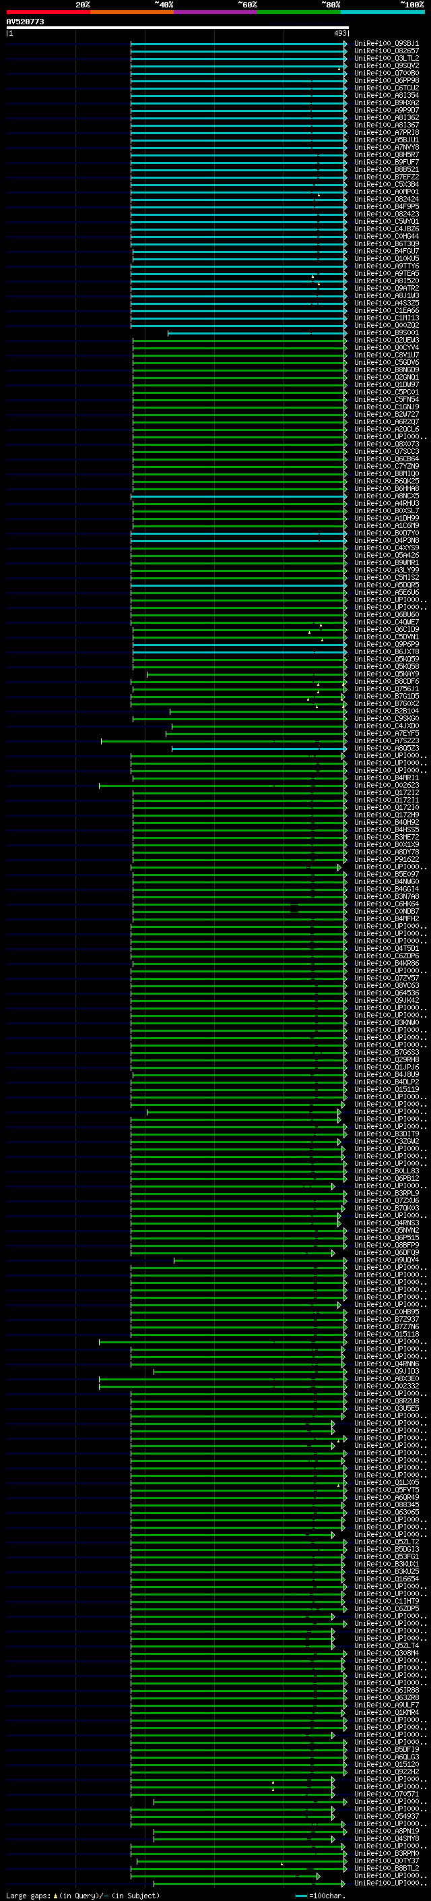
Task: Select the UniRef100_Q756J1 label
Action: 387,689
